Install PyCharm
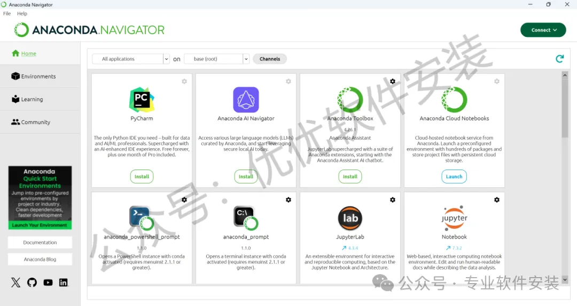The height and width of the screenshot is (306, 577). pyautogui.click(x=142, y=177)
